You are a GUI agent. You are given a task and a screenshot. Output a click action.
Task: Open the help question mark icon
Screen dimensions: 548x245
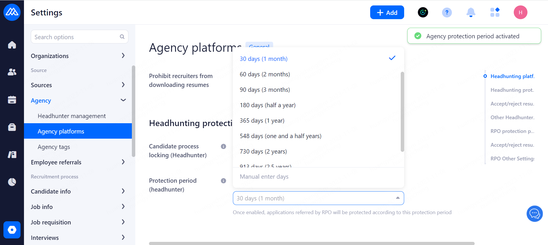tap(447, 13)
